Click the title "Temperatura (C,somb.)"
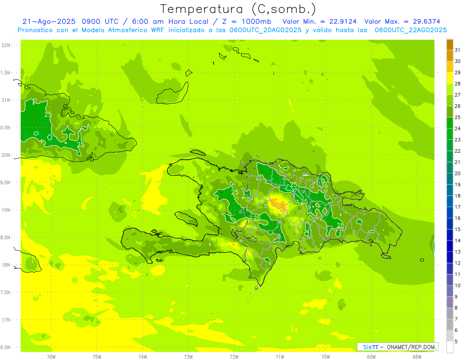This screenshot has height=362, width=468. (x=238, y=9)
